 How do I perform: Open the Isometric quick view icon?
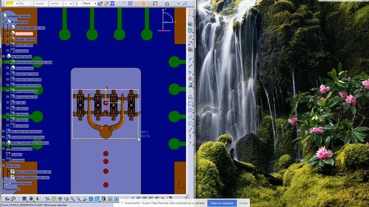(97, 199)
